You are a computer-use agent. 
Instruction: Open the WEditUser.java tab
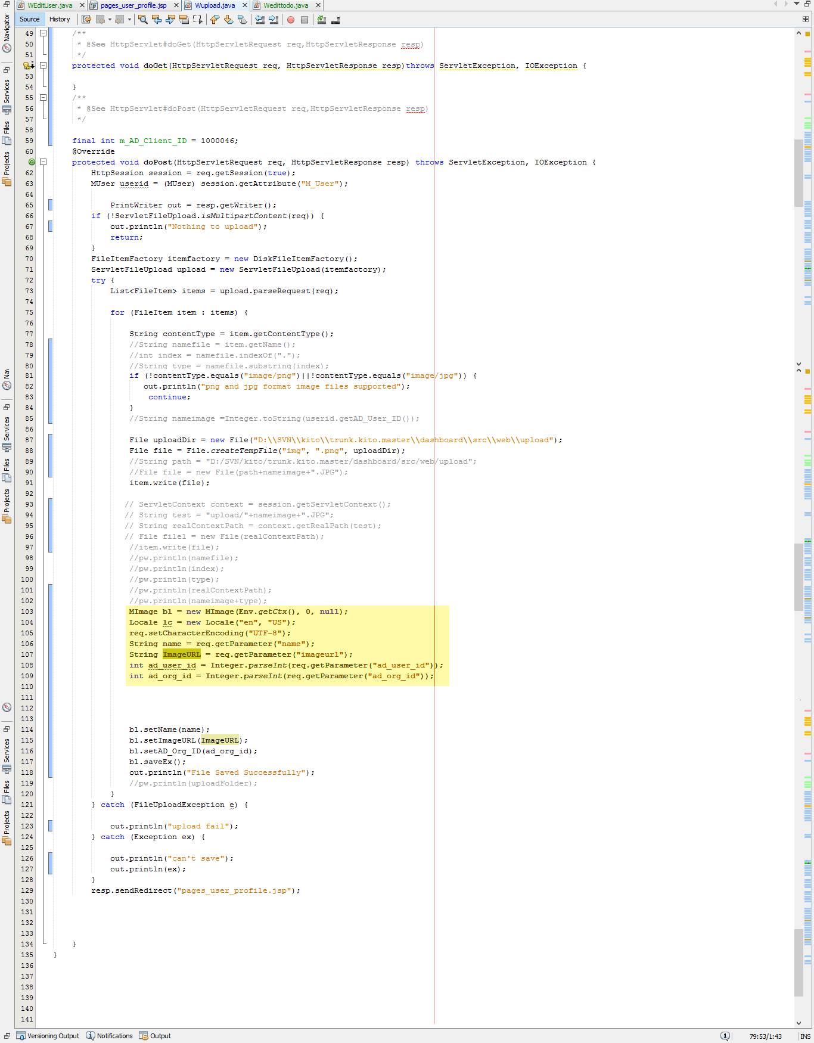coord(50,5)
